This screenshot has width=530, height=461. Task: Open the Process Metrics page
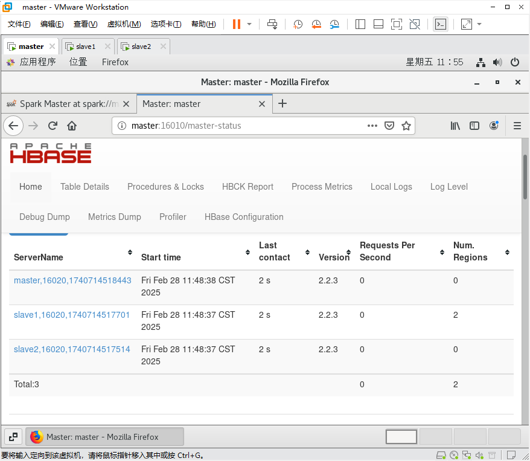point(322,187)
